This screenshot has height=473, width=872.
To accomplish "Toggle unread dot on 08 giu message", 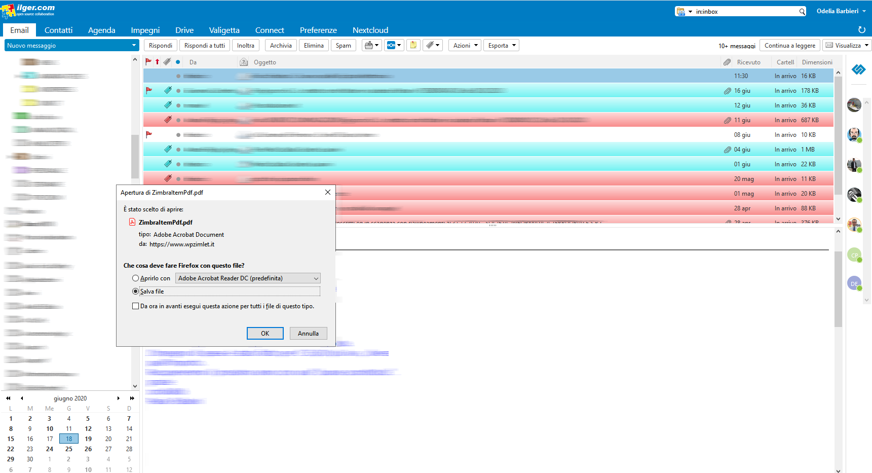I will click(178, 135).
